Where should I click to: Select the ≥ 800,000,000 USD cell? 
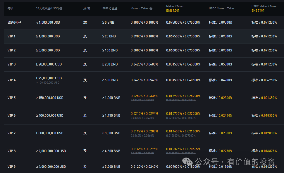(x=50, y=133)
